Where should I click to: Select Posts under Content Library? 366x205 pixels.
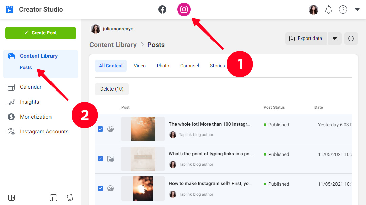coord(26,67)
